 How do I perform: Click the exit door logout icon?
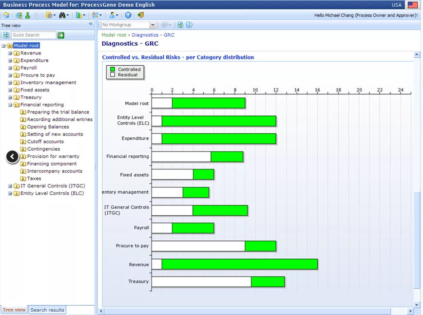[141, 15]
